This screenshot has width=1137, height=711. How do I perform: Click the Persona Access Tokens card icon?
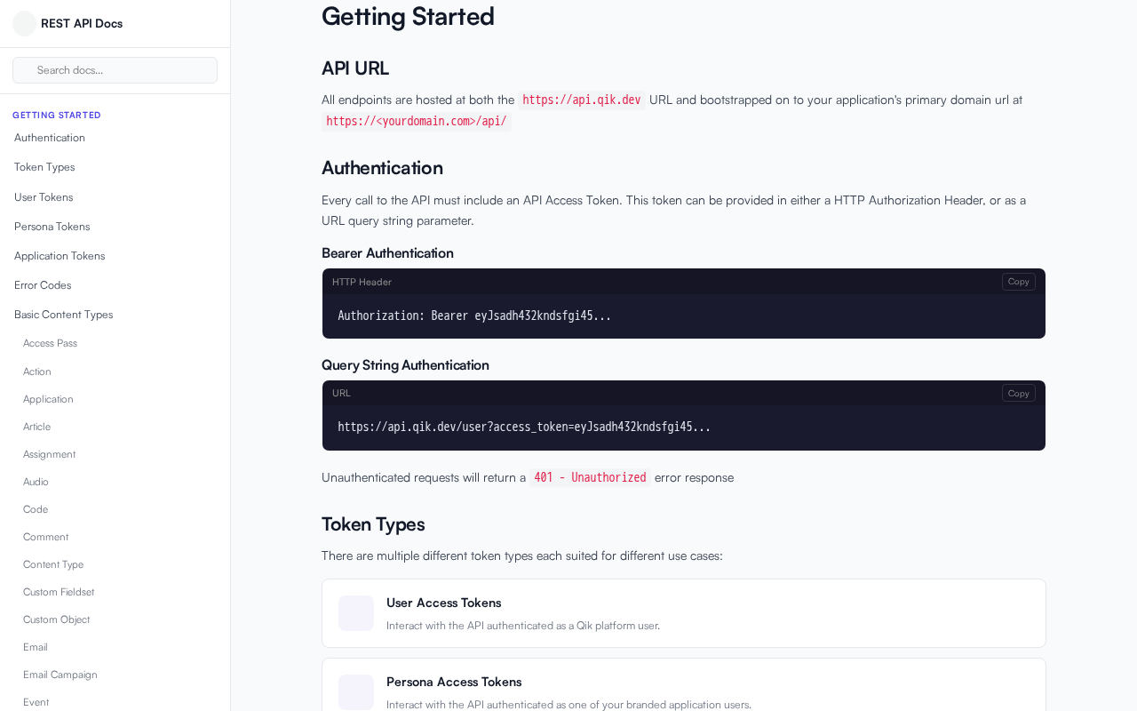tap(356, 691)
